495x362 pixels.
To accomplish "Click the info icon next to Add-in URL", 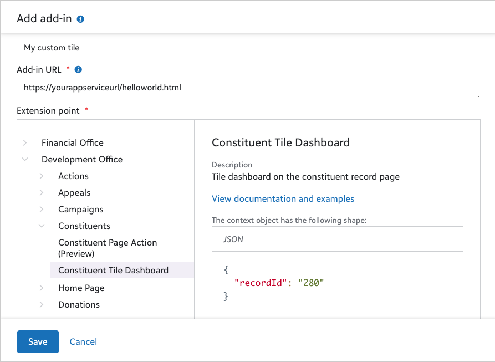I will pos(78,70).
